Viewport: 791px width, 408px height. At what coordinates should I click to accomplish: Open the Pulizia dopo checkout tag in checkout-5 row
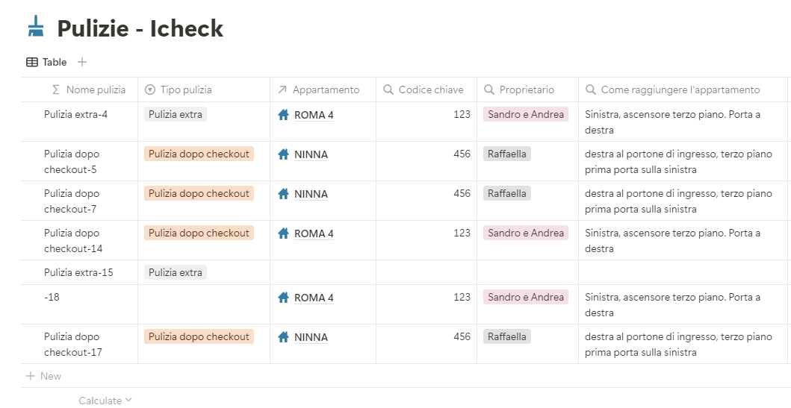pos(199,154)
